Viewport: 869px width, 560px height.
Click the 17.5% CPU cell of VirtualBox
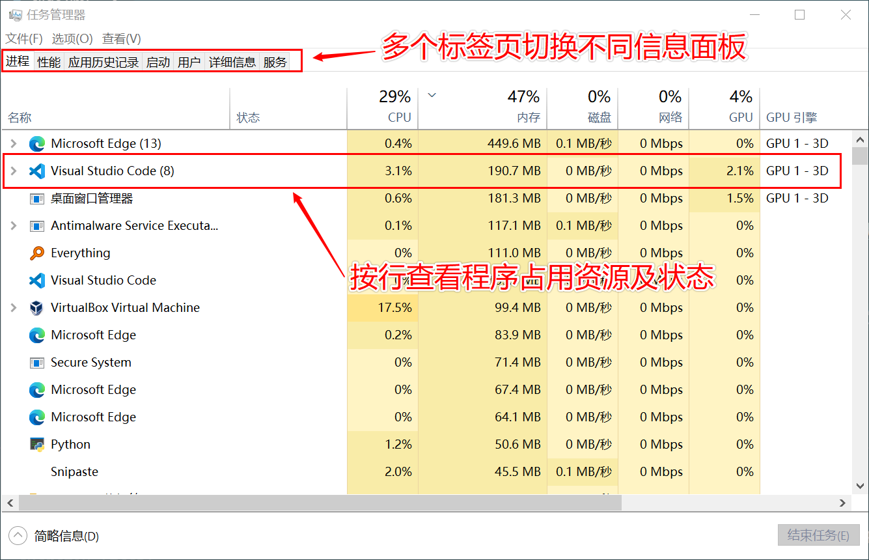[x=383, y=307]
